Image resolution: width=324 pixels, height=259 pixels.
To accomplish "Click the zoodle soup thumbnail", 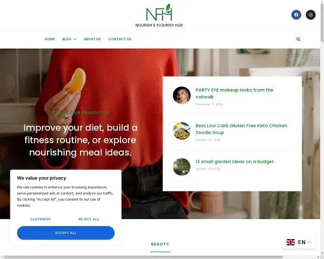I will click(x=181, y=131).
